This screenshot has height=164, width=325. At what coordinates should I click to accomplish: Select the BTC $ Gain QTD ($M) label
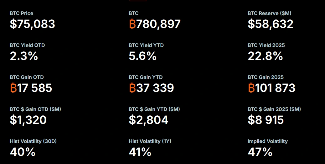click(x=35, y=109)
